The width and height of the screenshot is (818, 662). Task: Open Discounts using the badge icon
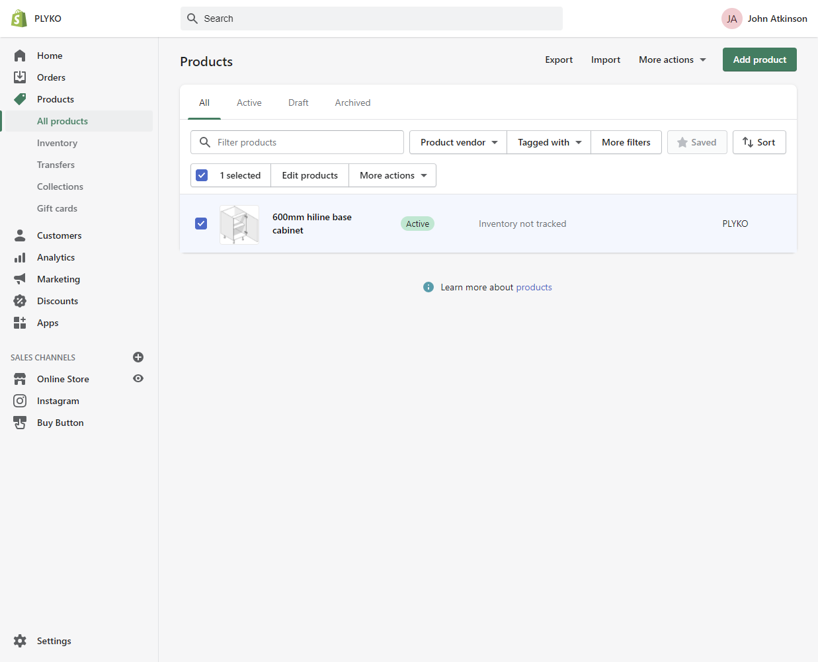[20, 301]
